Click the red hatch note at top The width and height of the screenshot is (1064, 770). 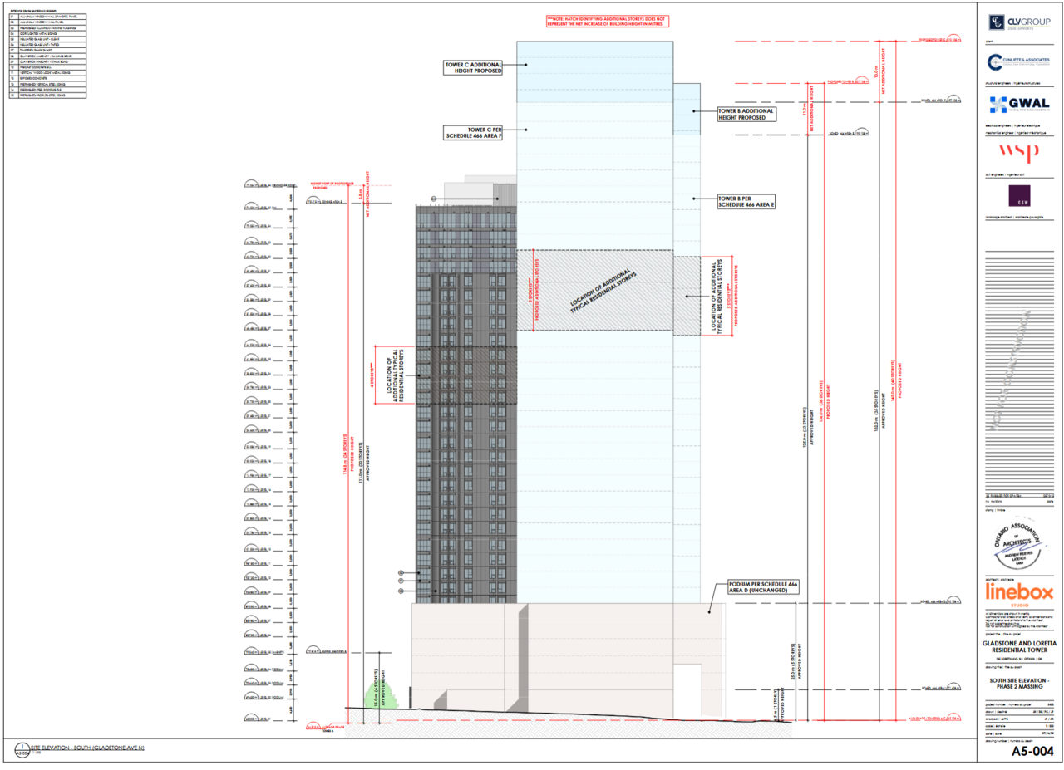point(606,21)
